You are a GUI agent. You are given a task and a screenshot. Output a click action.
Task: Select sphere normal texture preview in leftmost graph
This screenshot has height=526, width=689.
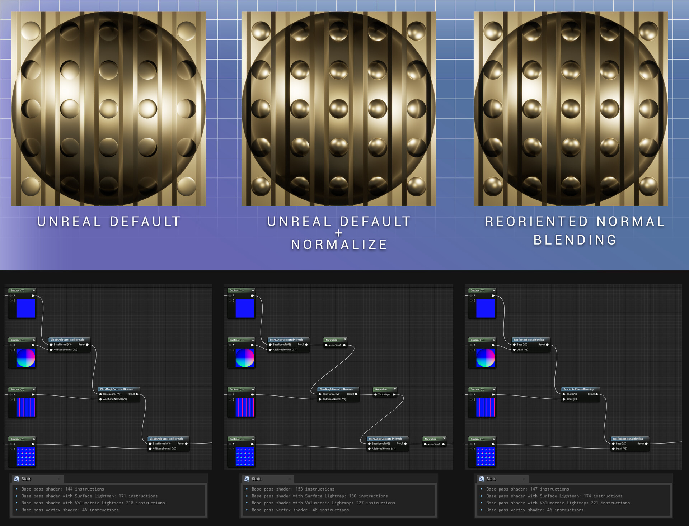[26, 358]
